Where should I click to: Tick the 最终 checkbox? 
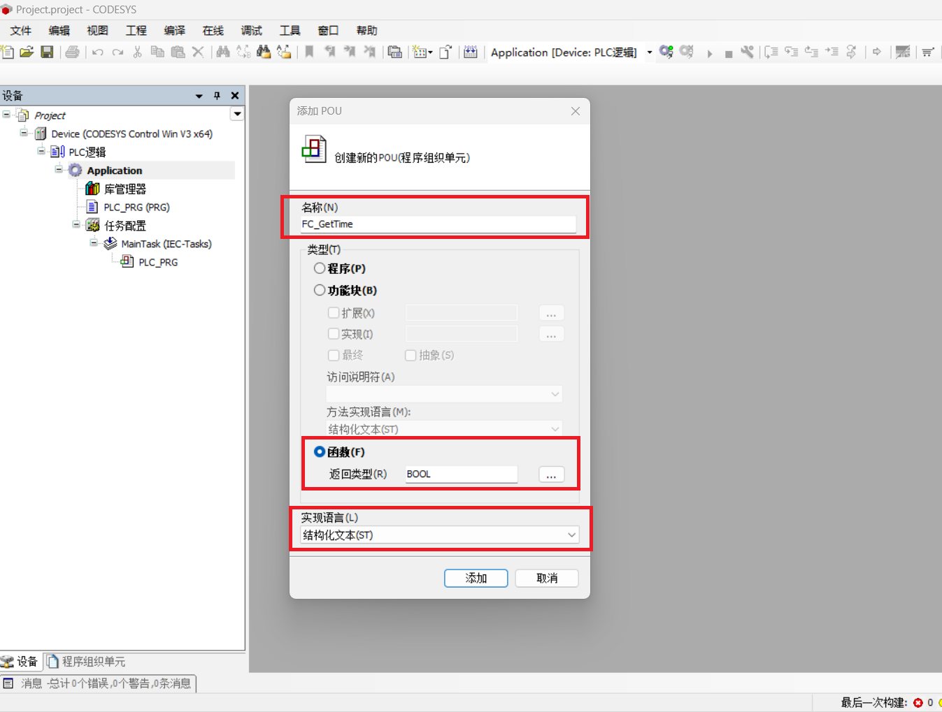point(334,355)
